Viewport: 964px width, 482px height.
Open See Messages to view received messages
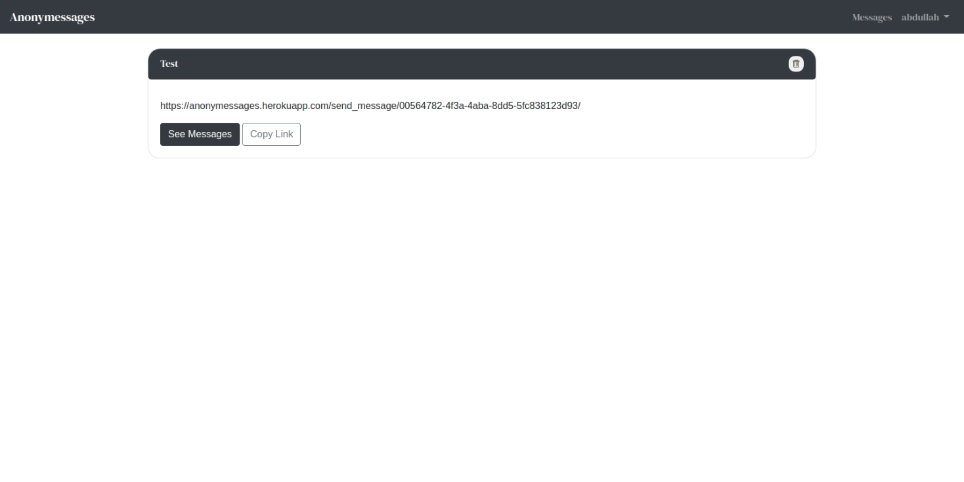tap(200, 134)
